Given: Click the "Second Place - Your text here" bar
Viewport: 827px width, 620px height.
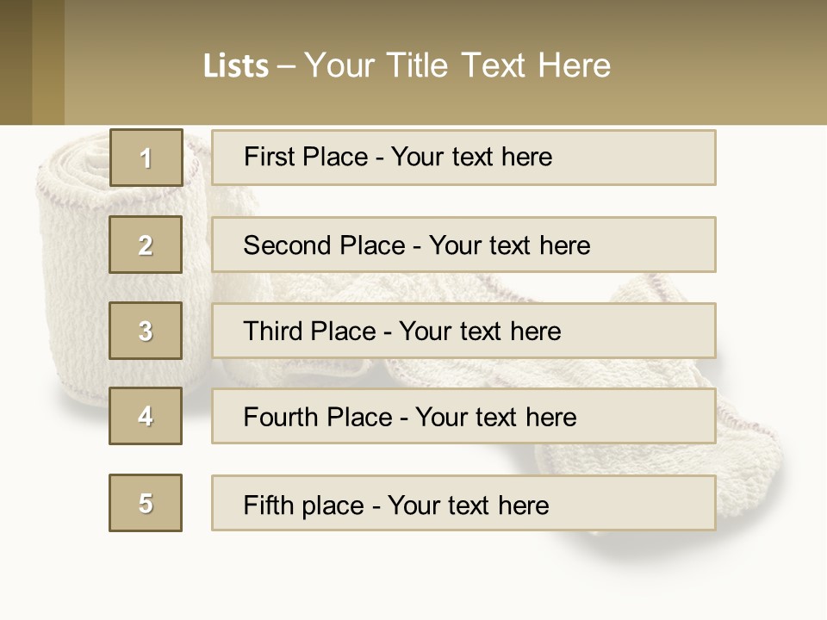Looking at the screenshot, I should pyautogui.click(x=463, y=245).
